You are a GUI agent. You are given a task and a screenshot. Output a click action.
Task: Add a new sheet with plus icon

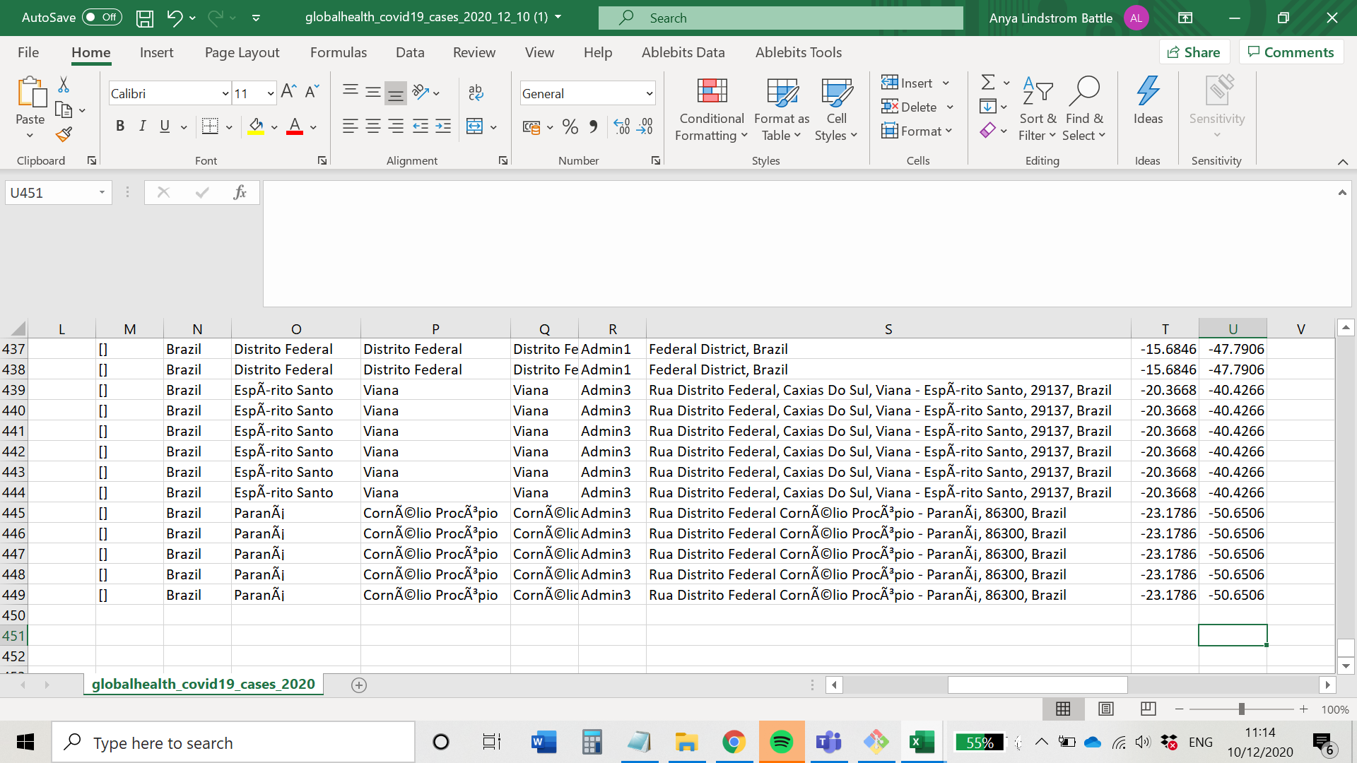(359, 685)
